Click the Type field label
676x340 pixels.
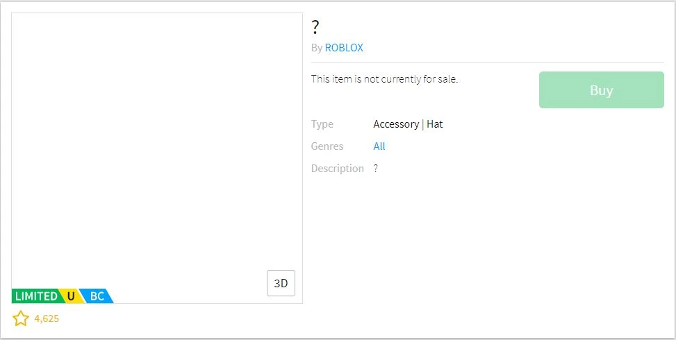tap(322, 124)
